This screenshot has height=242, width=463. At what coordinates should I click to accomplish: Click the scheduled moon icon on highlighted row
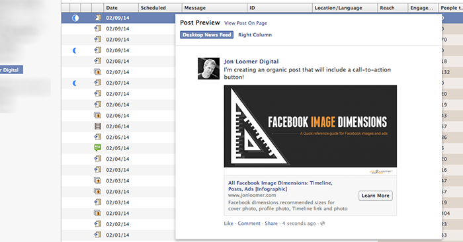[x=75, y=18]
